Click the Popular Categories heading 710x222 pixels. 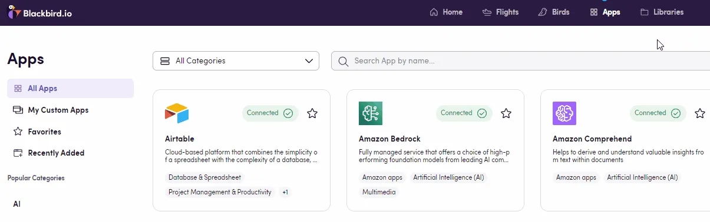36,178
